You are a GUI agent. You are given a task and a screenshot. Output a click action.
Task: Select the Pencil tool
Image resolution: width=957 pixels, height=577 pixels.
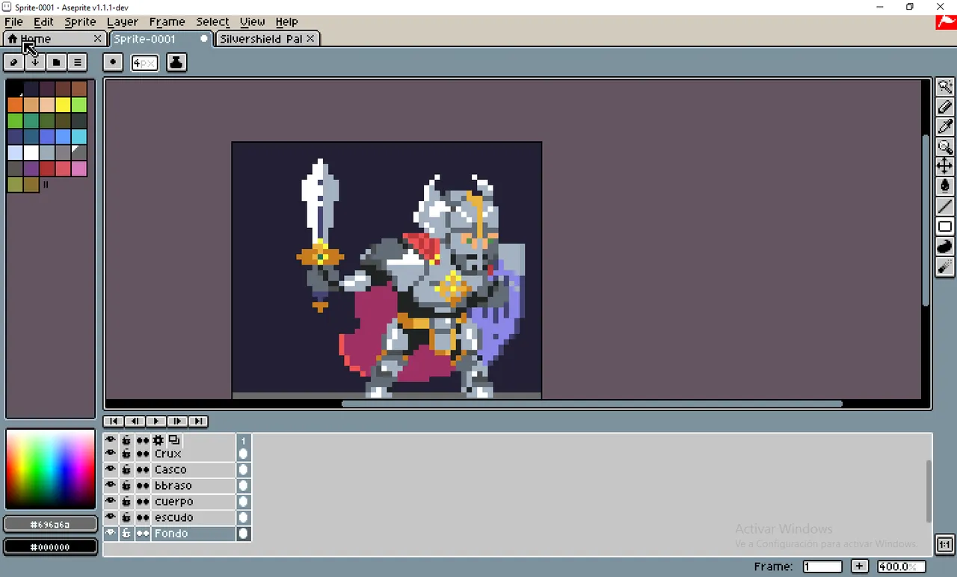945,107
